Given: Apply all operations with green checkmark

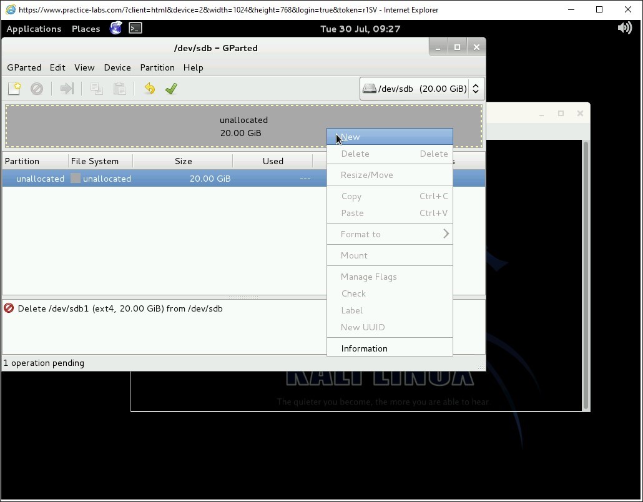Looking at the screenshot, I should coord(171,89).
